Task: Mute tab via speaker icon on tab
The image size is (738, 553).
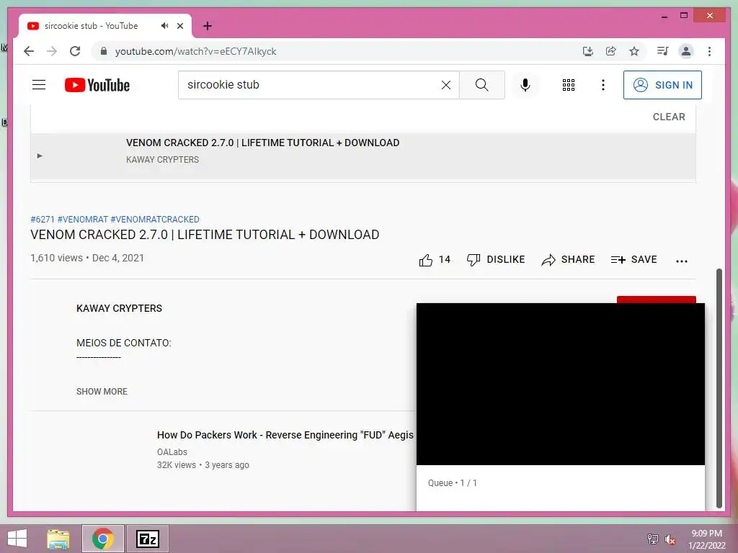Action: click(164, 26)
